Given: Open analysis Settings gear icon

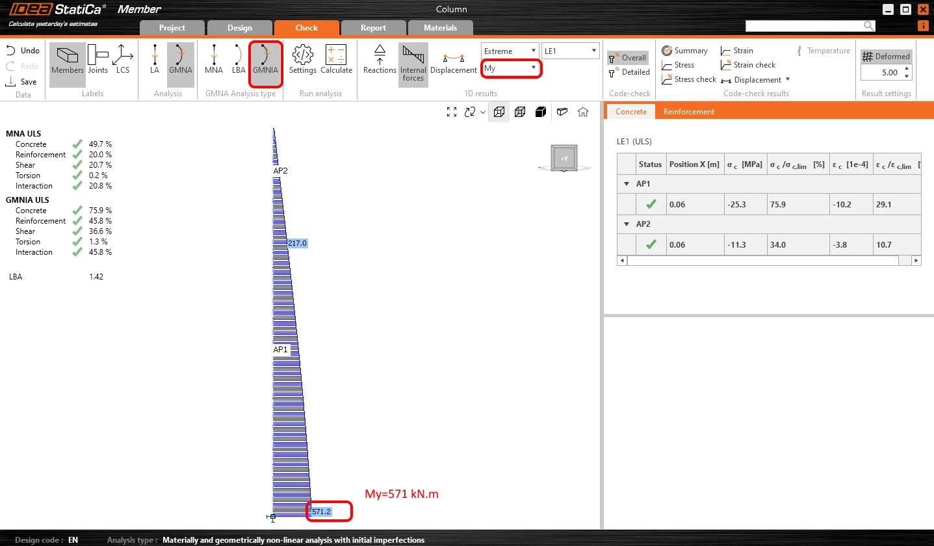Looking at the screenshot, I should coord(302,60).
